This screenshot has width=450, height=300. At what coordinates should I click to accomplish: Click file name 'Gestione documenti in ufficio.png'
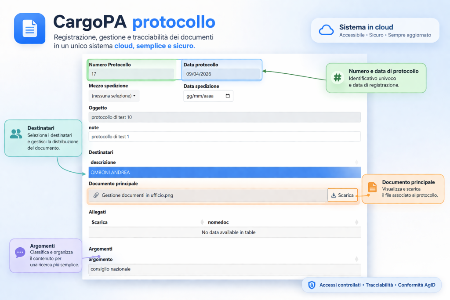pyautogui.click(x=137, y=195)
